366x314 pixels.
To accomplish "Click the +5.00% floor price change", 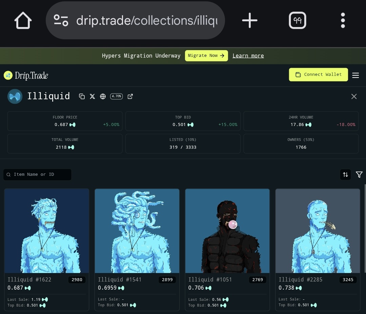I will click(x=111, y=125).
